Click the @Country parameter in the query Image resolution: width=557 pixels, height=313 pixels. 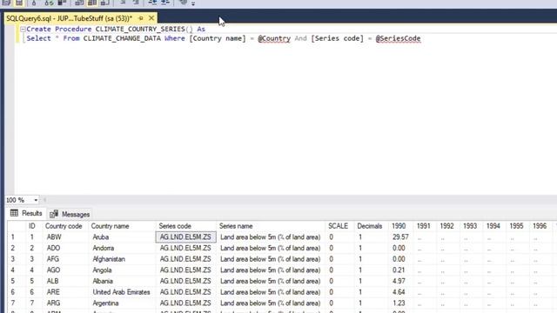click(x=274, y=38)
